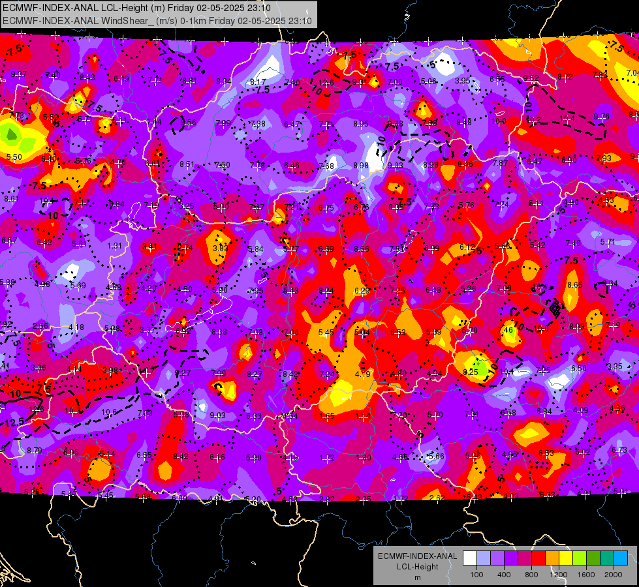Screen dimensions: 639x587
Task: Select the yellow legend color swatch
Action: (566, 558)
